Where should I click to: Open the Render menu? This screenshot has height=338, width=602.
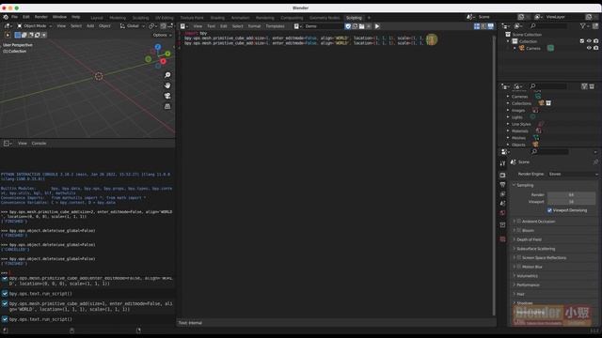(41, 17)
